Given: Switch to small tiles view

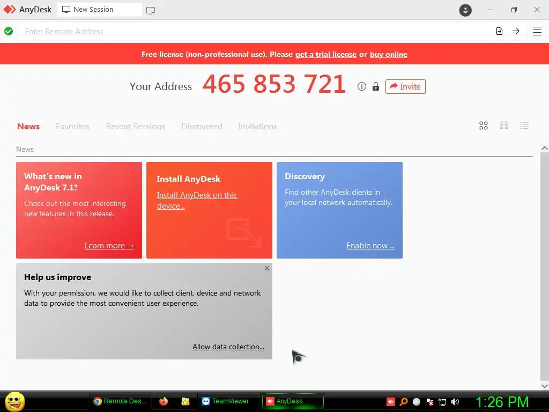Looking at the screenshot, I should coord(504,125).
